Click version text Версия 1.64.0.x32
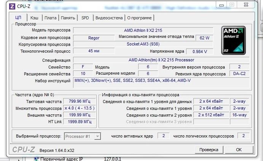263x161 pixels. point(57,150)
